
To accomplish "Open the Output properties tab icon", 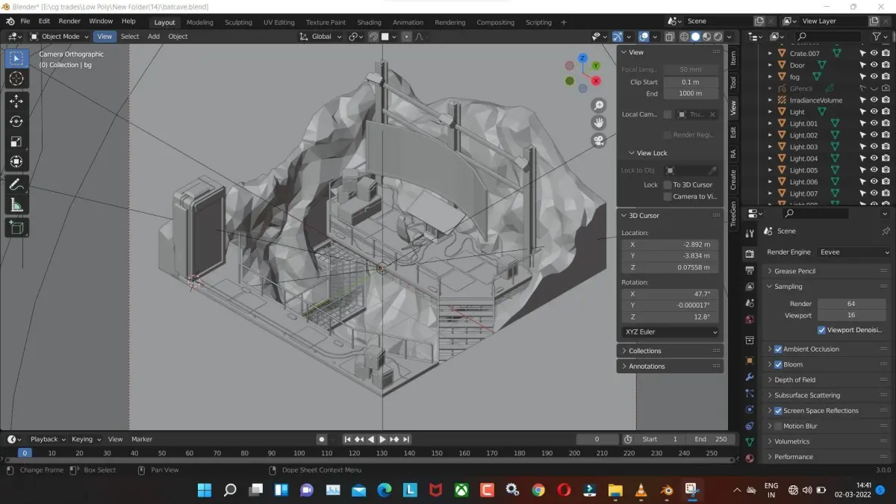I will pos(750,270).
